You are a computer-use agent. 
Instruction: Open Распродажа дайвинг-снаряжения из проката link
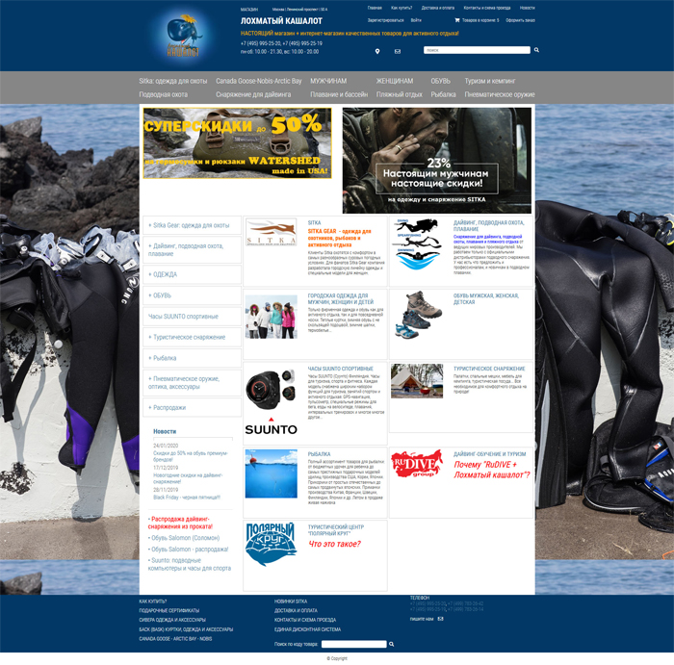[180, 523]
